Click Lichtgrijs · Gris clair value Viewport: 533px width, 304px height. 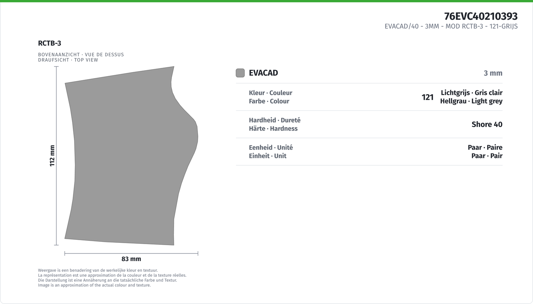472,93
